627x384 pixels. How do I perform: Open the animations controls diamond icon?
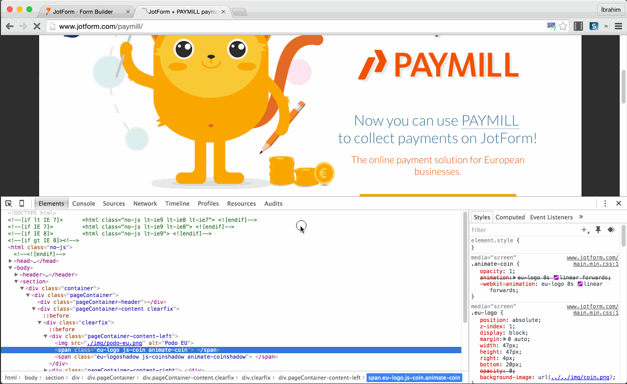tap(611, 230)
